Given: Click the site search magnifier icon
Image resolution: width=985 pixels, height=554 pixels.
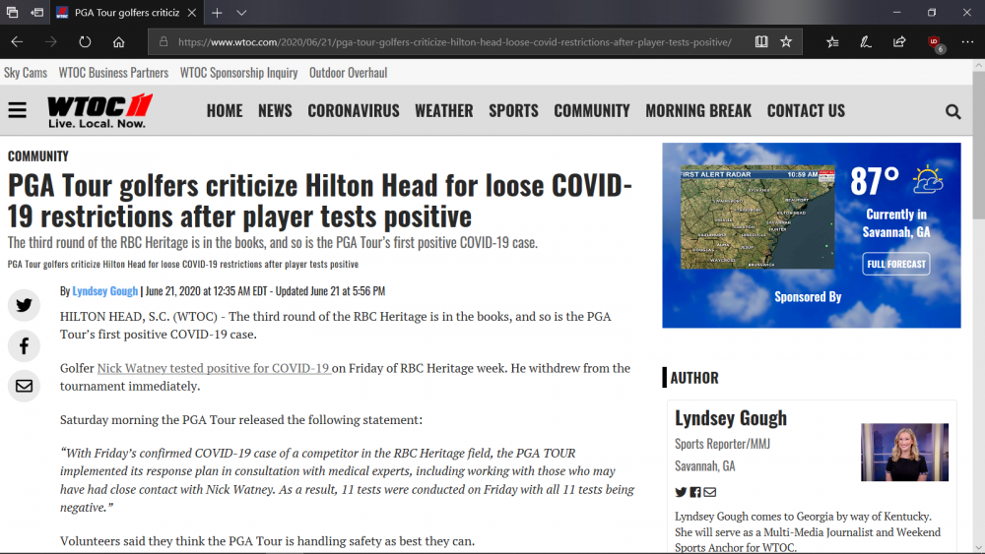Looking at the screenshot, I should 952,111.
